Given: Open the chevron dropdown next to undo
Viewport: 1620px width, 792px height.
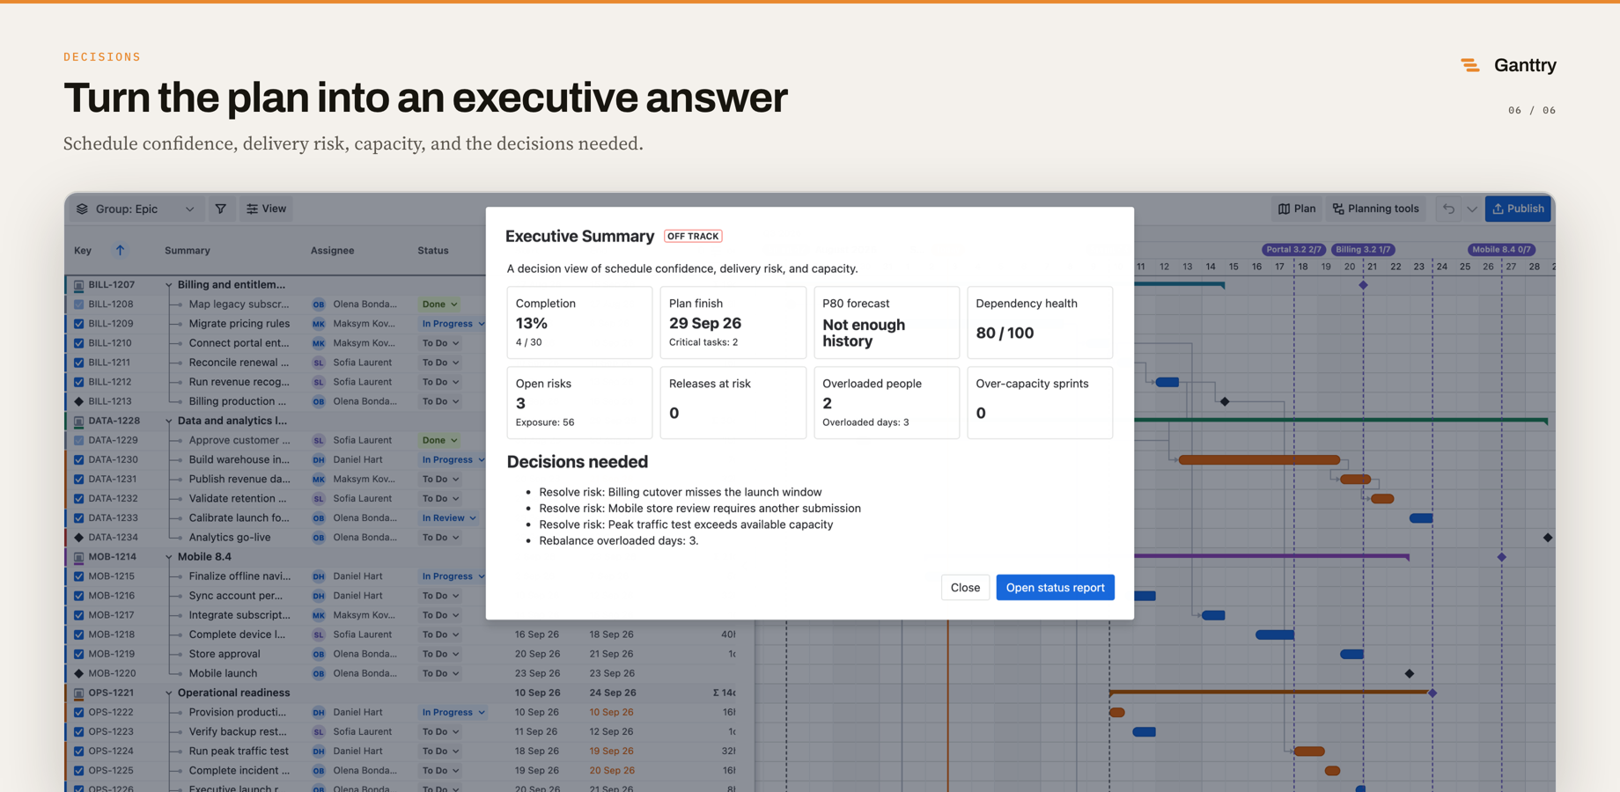Looking at the screenshot, I should pyautogui.click(x=1472, y=209).
